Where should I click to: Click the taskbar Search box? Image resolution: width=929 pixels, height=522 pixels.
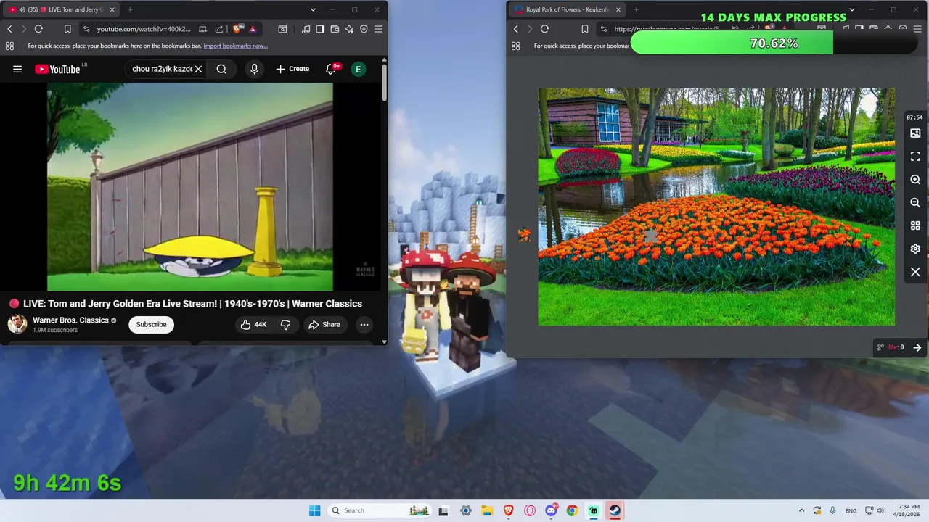[x=380, y=510]
